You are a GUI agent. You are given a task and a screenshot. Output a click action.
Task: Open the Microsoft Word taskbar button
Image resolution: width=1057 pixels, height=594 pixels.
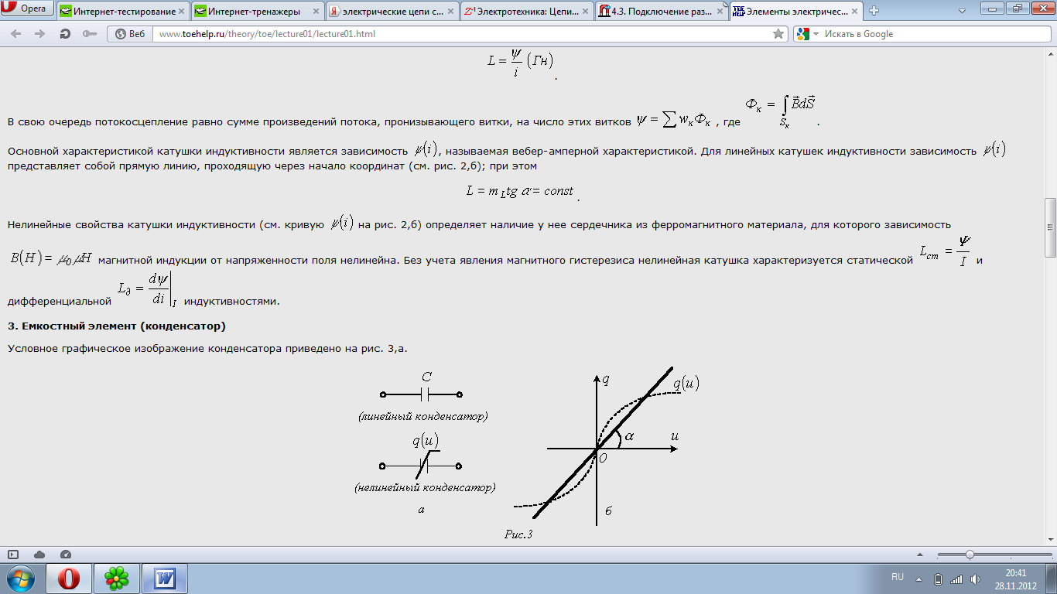coord(166,578)
